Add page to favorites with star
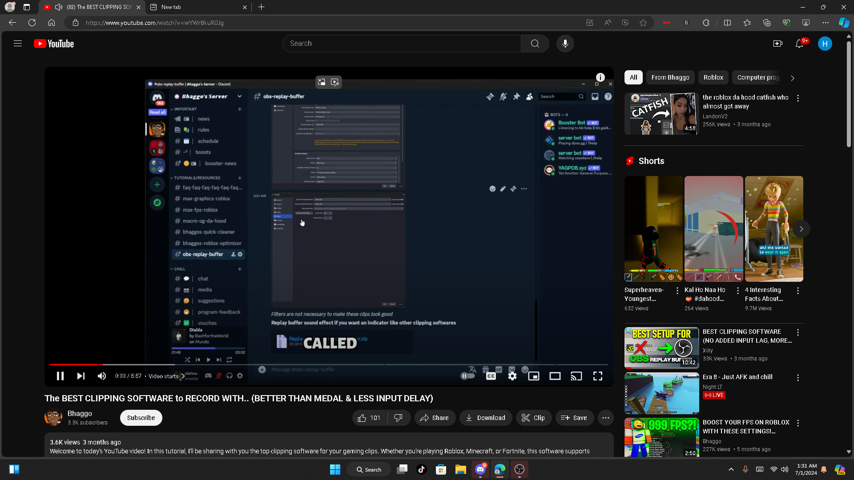Image resolution: width=854 pixels, height=480 pixels. click(643, 23)
